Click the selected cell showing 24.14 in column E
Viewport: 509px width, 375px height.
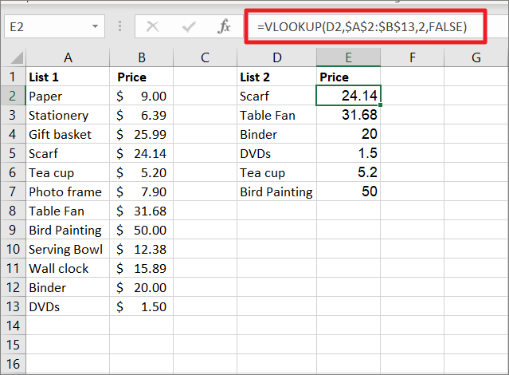tap(349, 96)
